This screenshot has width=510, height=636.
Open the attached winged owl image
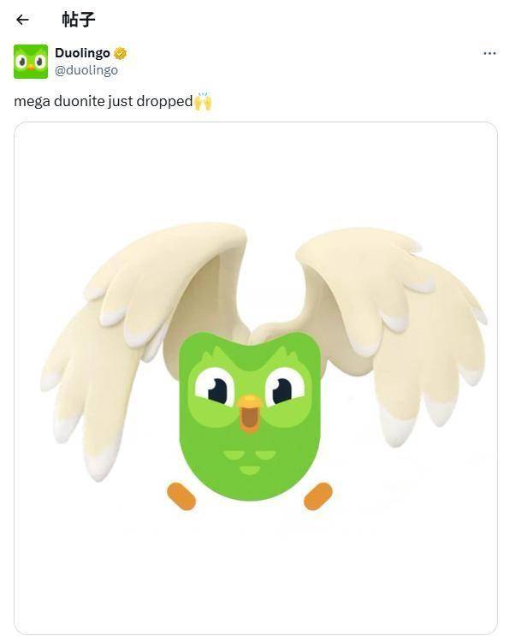255,377
